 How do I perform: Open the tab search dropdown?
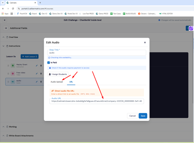pyautogui.click(x=3, y=3)
